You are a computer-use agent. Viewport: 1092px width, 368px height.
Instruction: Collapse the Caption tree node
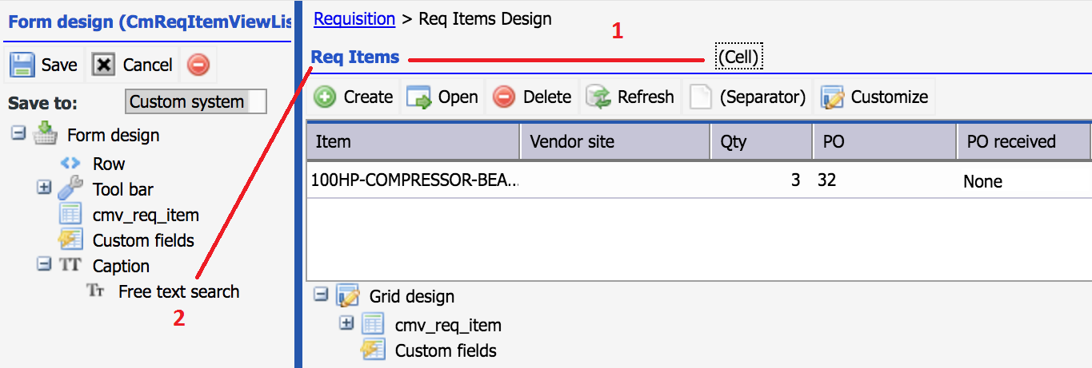[x=43, y=265]
